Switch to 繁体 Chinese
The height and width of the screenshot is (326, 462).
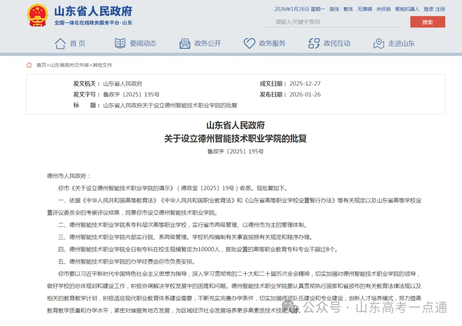[x=348, y=9]
